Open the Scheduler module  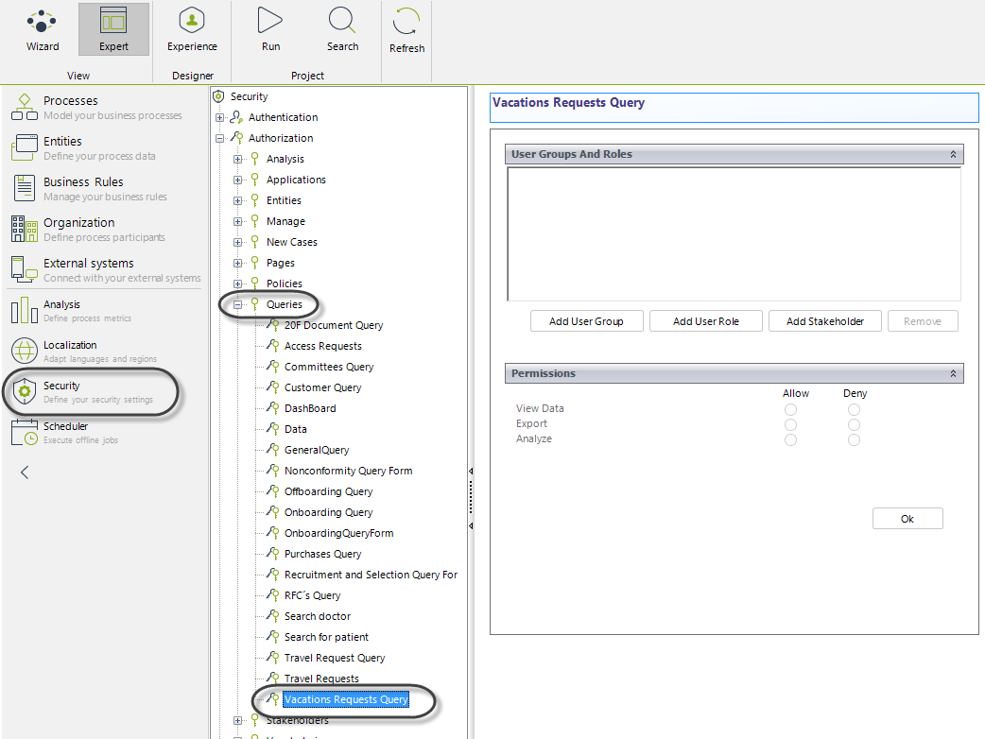click(x=65, y=432)
